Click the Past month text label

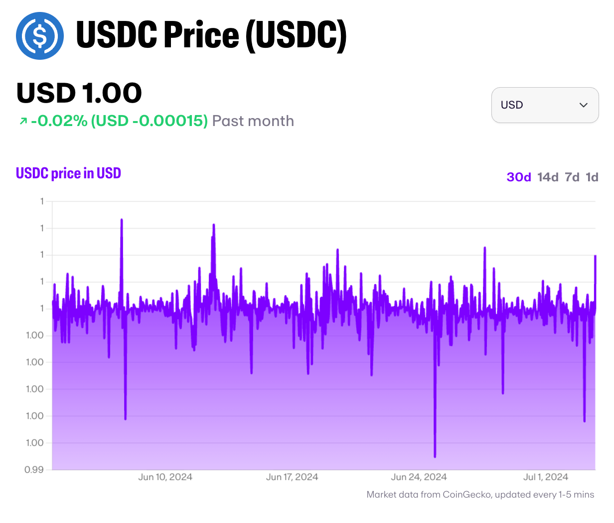click(252, 121)
